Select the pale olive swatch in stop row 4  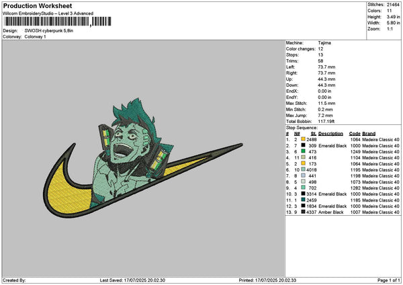tap(304, 157)
